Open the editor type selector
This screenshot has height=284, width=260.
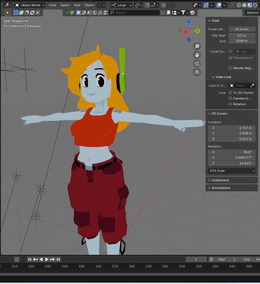tap(8, 5)
